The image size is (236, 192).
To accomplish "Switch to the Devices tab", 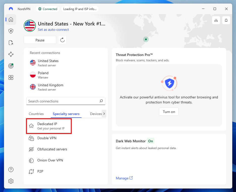I will (96, 114).
